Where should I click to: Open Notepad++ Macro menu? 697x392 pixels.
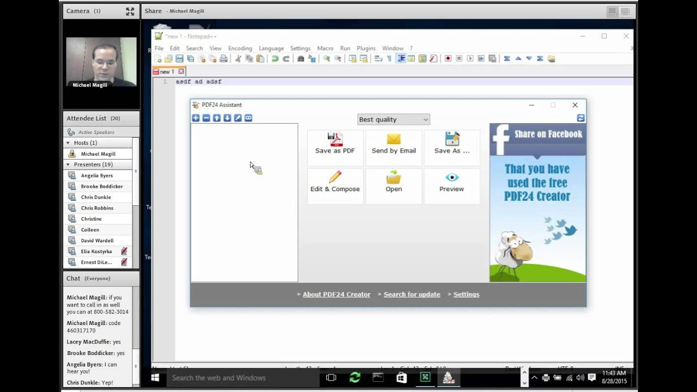(325, 48)
